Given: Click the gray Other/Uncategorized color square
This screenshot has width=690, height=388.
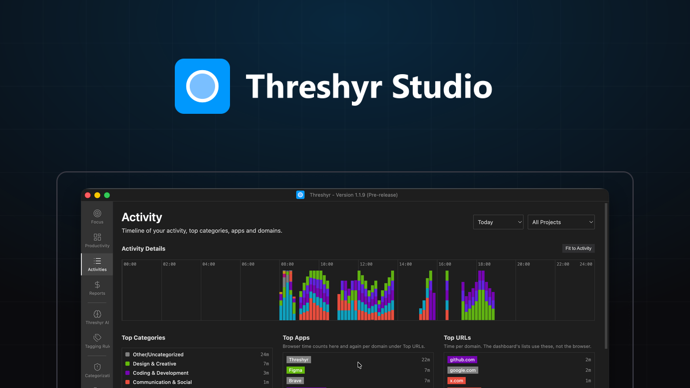Looking at the screenshot, I should 128,355.
